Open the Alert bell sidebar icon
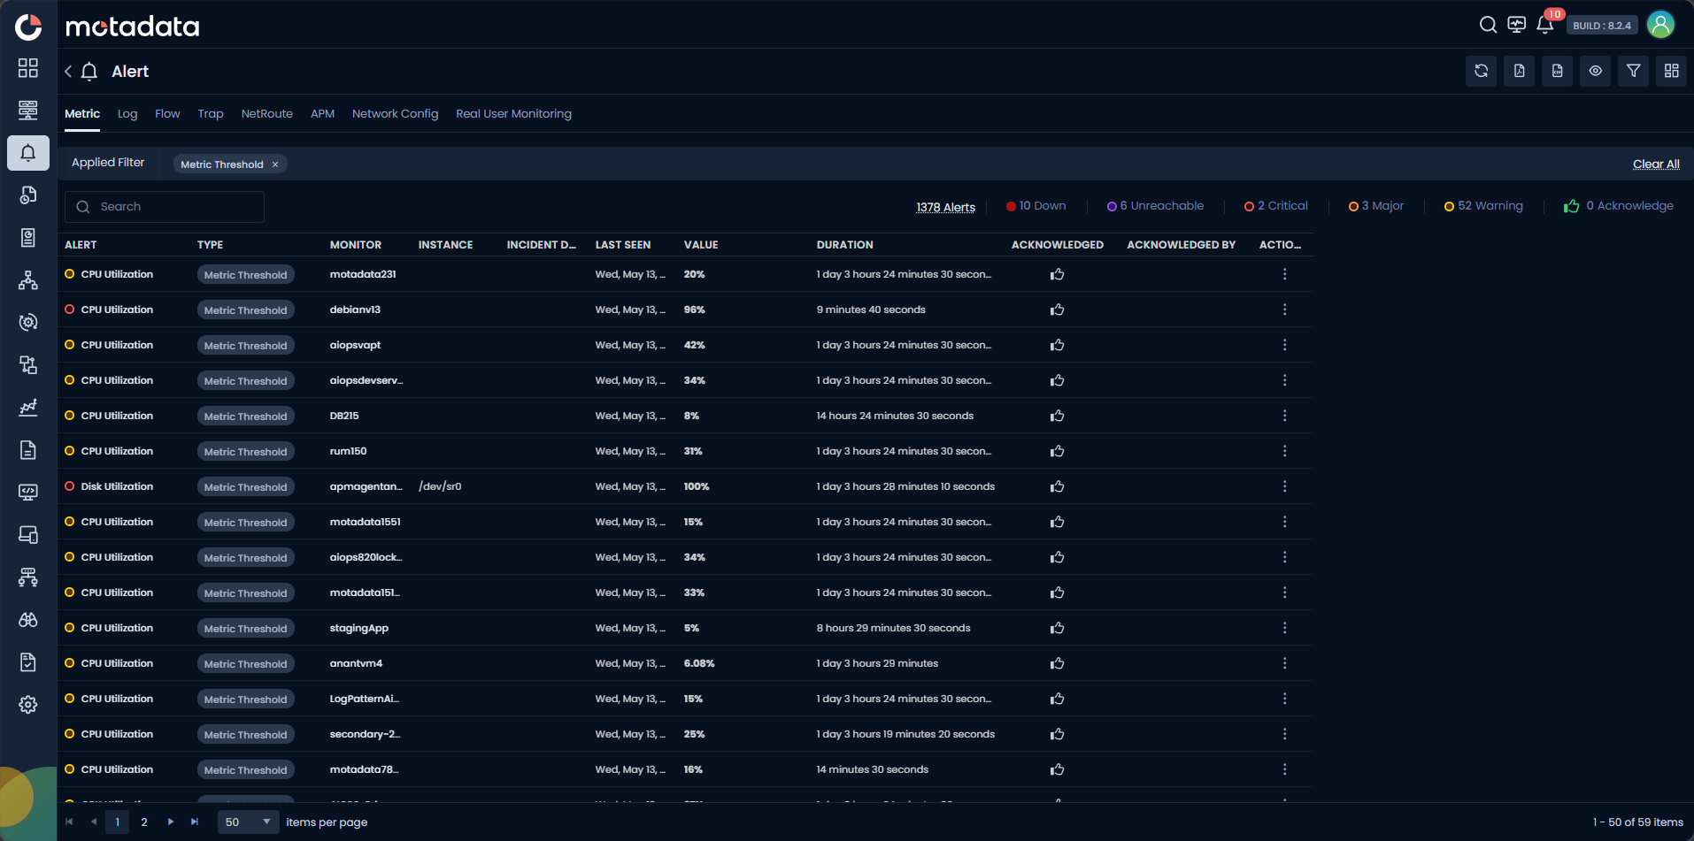This screenshot has height=841, width=1694. [28, 152]
